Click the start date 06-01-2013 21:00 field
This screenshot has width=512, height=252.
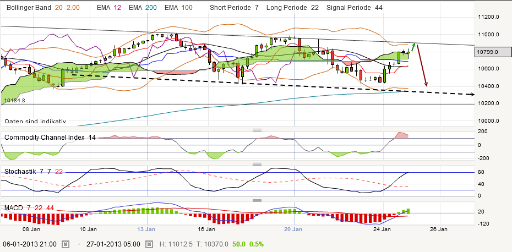click(30, 244)
